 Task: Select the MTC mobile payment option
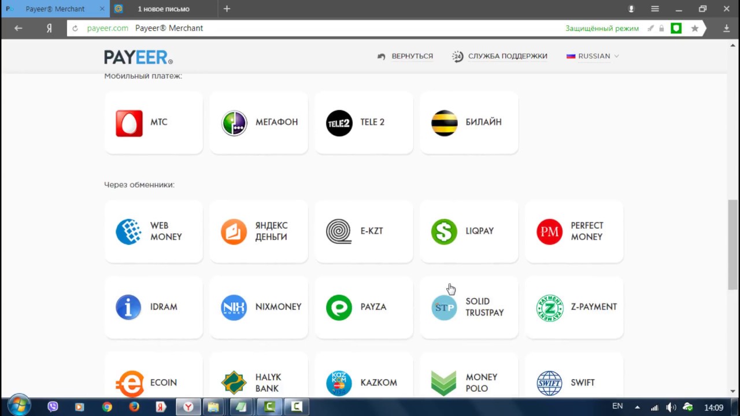click(153, 122)
